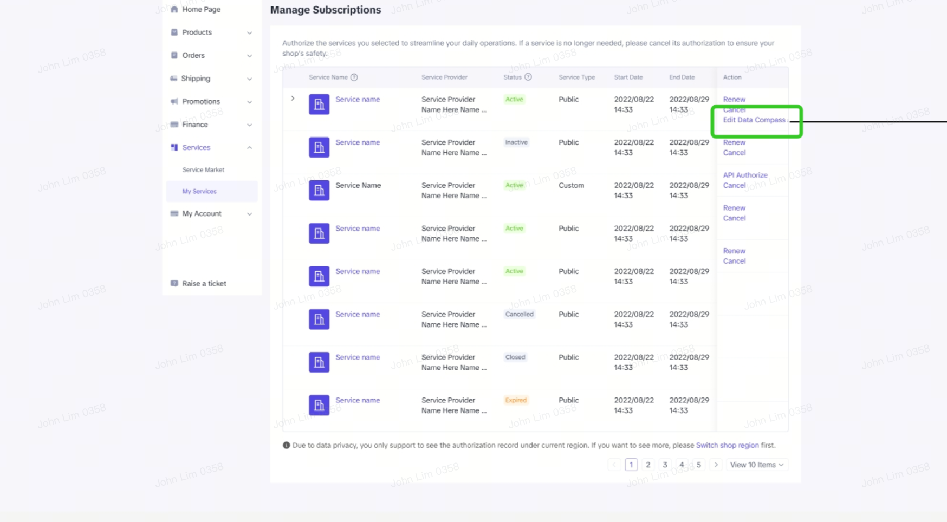Click the Edit Data Compass link

point(754,120)
